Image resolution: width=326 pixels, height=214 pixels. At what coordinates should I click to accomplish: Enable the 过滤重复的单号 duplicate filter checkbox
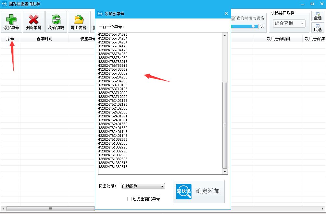click(x=129, y=199)
